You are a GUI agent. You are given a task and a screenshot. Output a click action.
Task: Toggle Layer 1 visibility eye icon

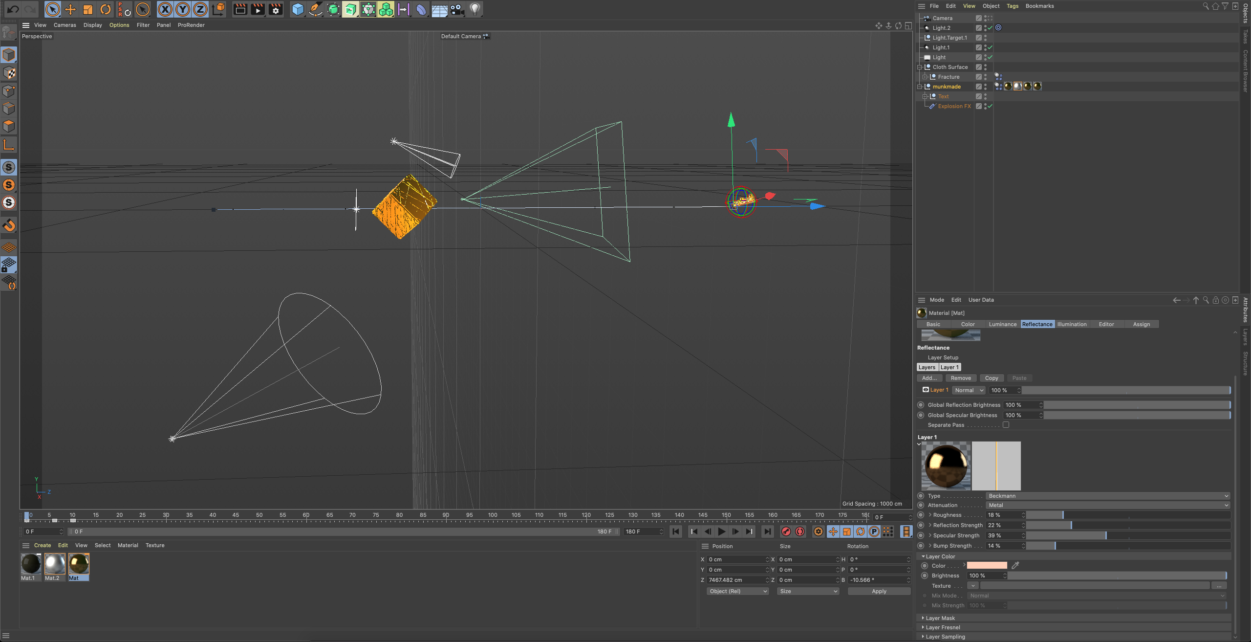click(x=926, y=390)
